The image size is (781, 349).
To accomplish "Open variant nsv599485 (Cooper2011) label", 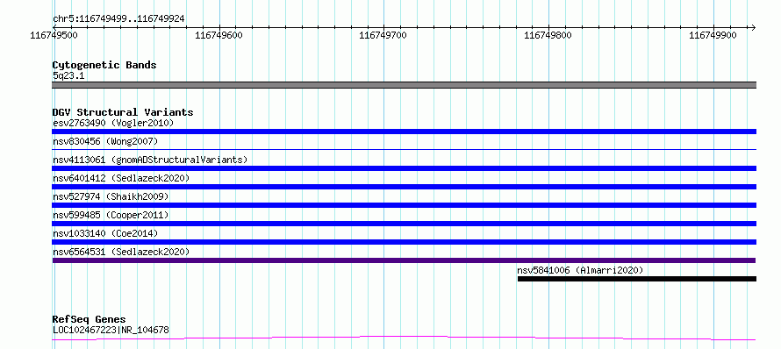I will click(x=111, y=215).
